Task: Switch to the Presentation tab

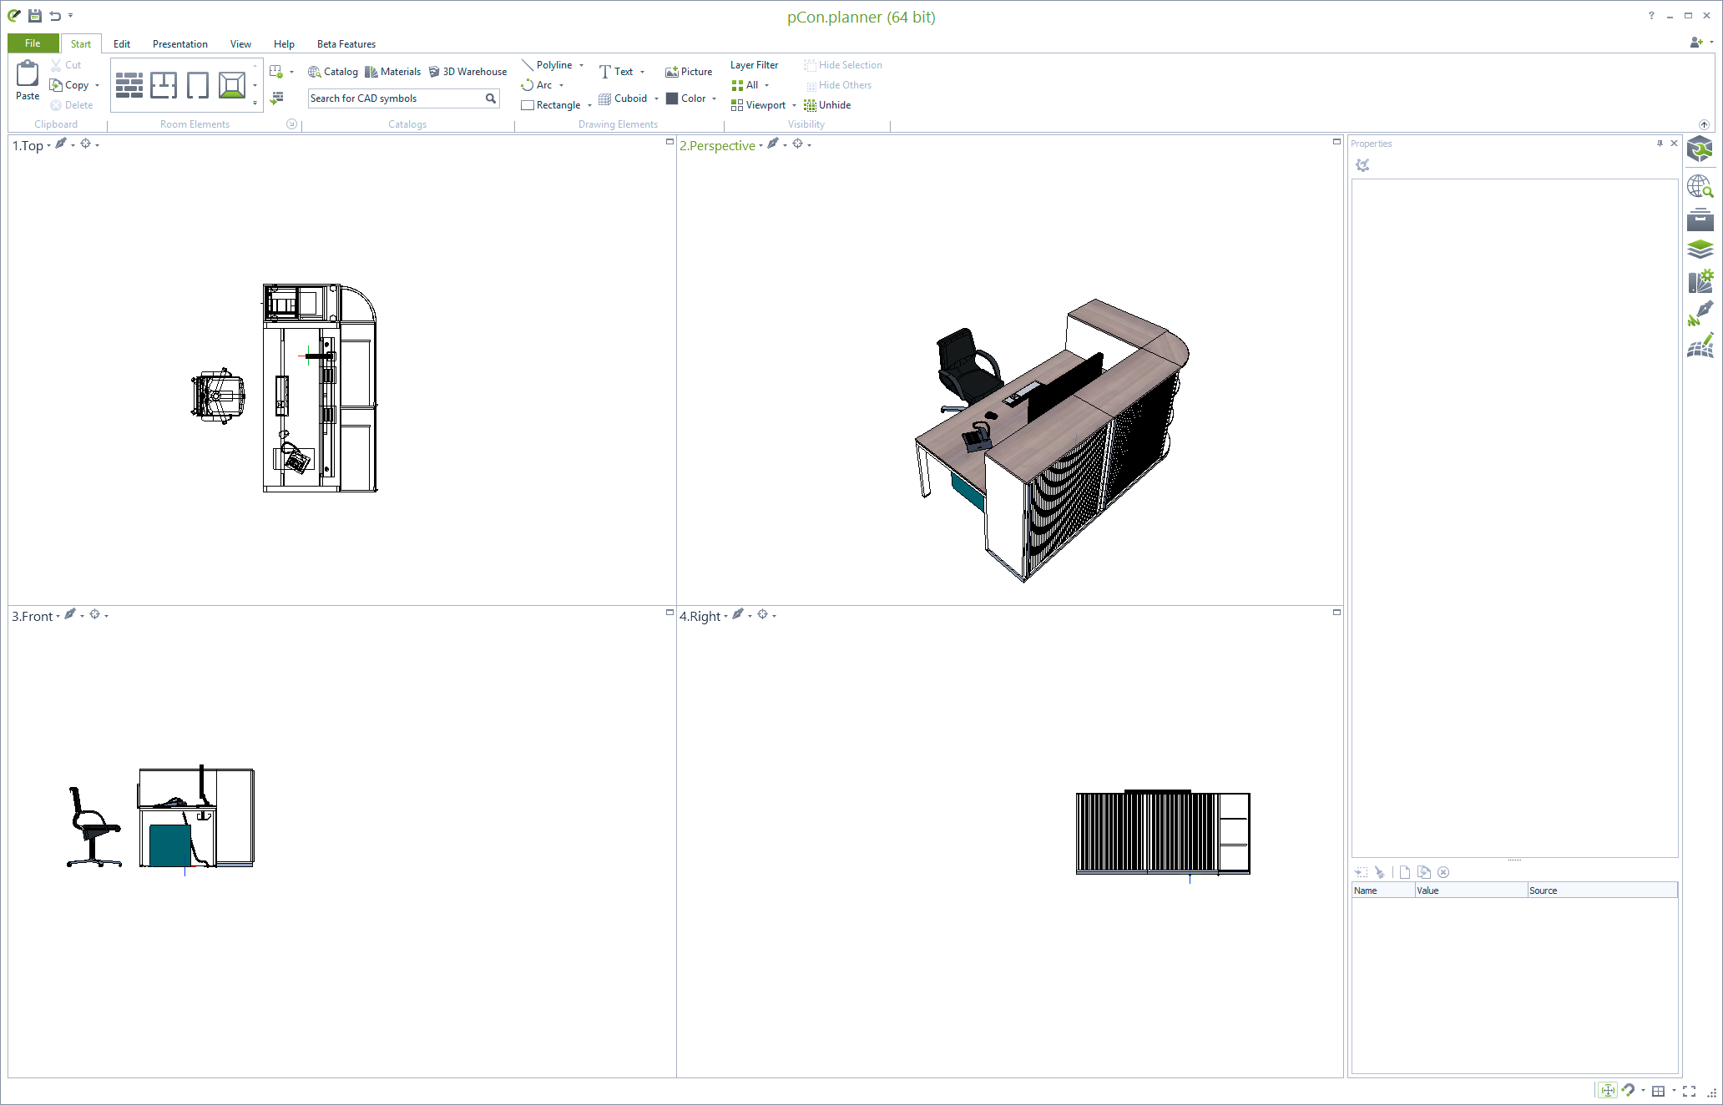Action: tap(180, 44)
